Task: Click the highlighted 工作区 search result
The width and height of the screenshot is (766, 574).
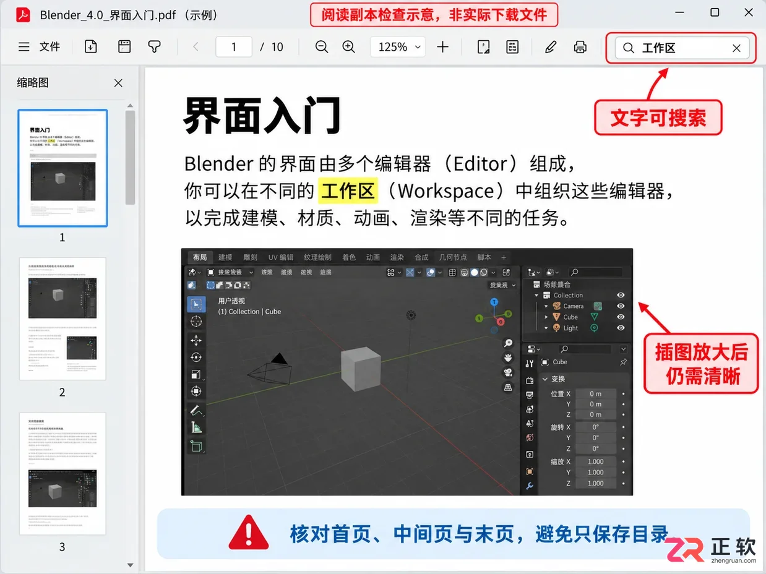Action: (x=348, y=191)
